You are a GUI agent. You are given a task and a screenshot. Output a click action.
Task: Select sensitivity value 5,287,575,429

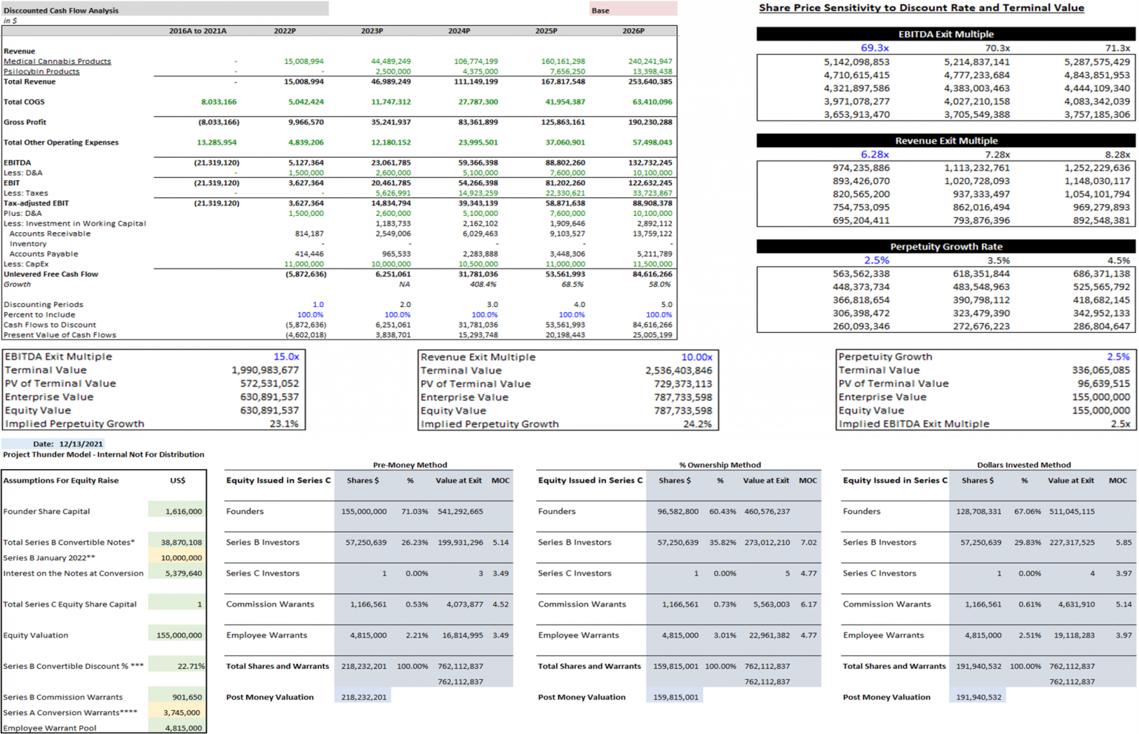[1097, 62]
